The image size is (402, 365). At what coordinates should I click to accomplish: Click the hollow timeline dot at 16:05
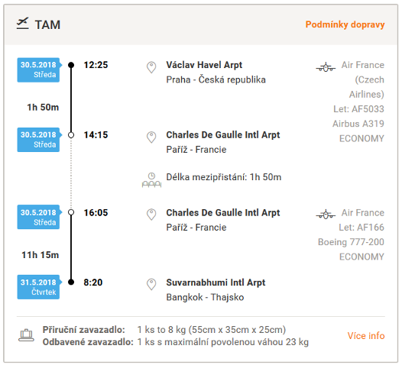tap(71, 212)
